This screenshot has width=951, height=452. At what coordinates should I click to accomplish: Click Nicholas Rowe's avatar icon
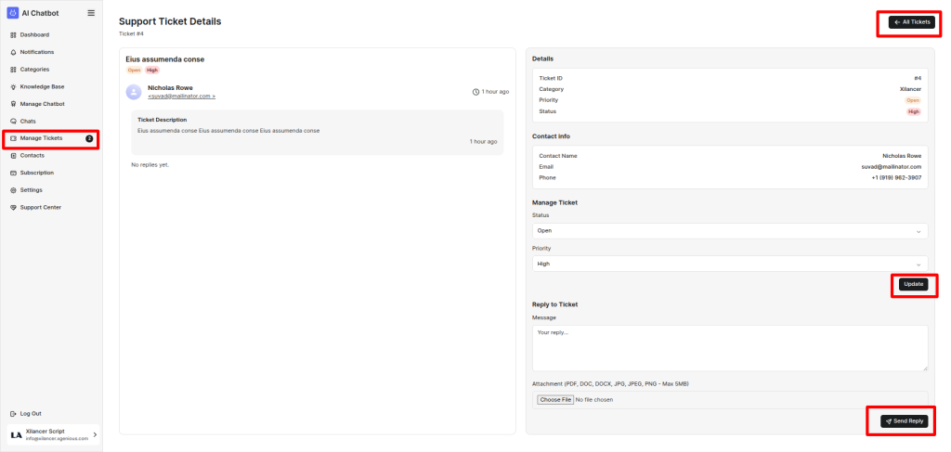(134, 91)
